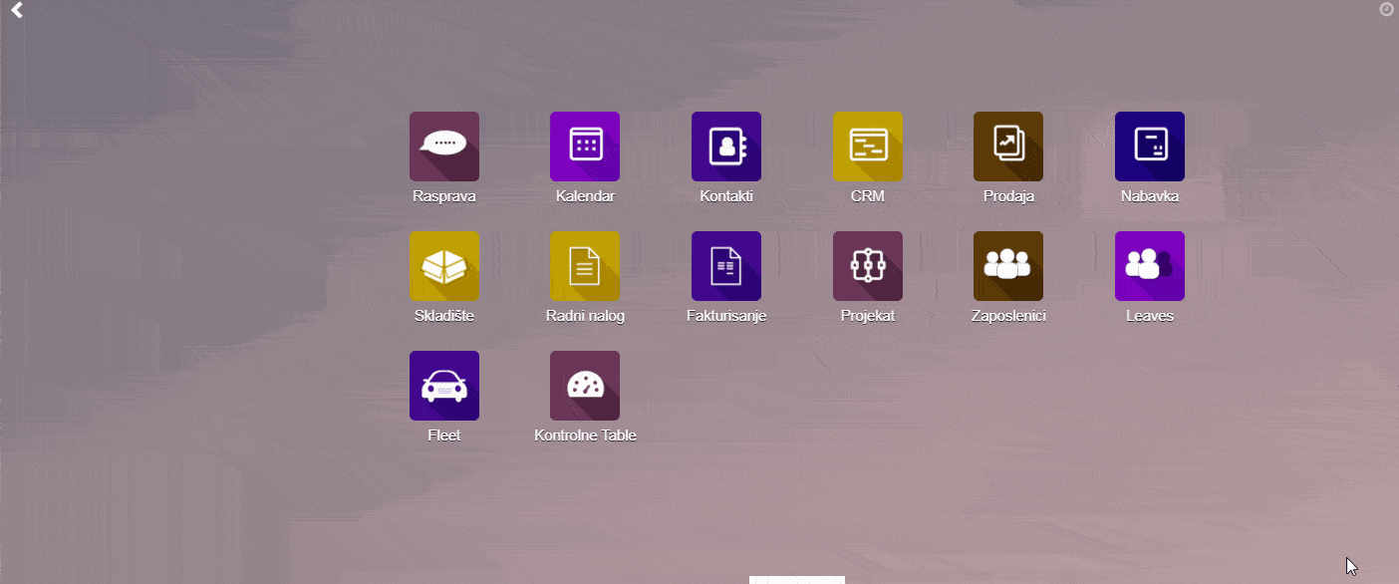This screenshot has width=1399, height=584.
Task: Open the Kontrolne Table dashboard gauge icon
Action: click(x=585, y=386)
